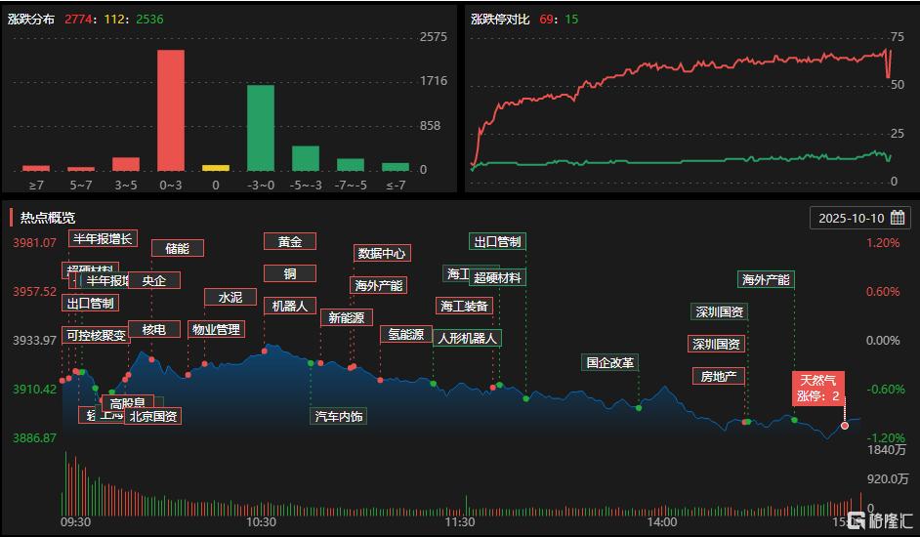The image size is (920, 537).
Task: Select the 北京国资 hotspot tag
Action: coord(152,416)
